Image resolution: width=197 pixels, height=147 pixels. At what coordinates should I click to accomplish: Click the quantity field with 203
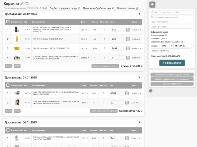tap(118, 39)
